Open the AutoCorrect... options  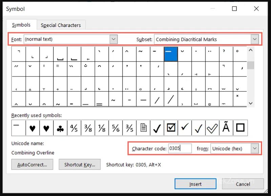(x=32, y=165)
